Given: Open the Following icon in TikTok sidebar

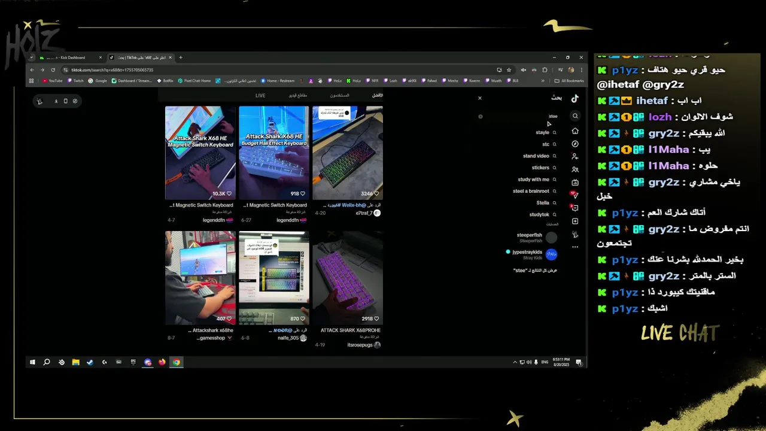Looking at the screenshot, I should (575, 156).
